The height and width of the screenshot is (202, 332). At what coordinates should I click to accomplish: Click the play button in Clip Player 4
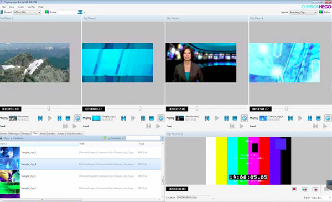tap(300, 118)
